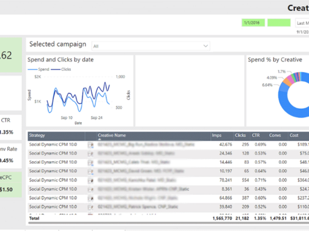Open the Selected campaign dropdown showing All
This screenshot has width=309, height=231.
tap(151, 46)
